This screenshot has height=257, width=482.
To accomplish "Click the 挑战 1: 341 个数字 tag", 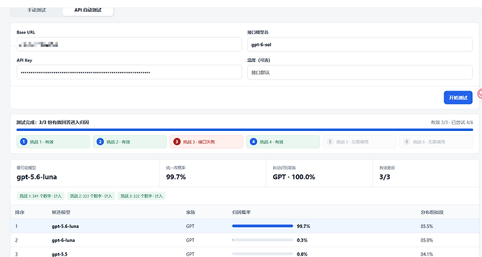I will (41, 196).
